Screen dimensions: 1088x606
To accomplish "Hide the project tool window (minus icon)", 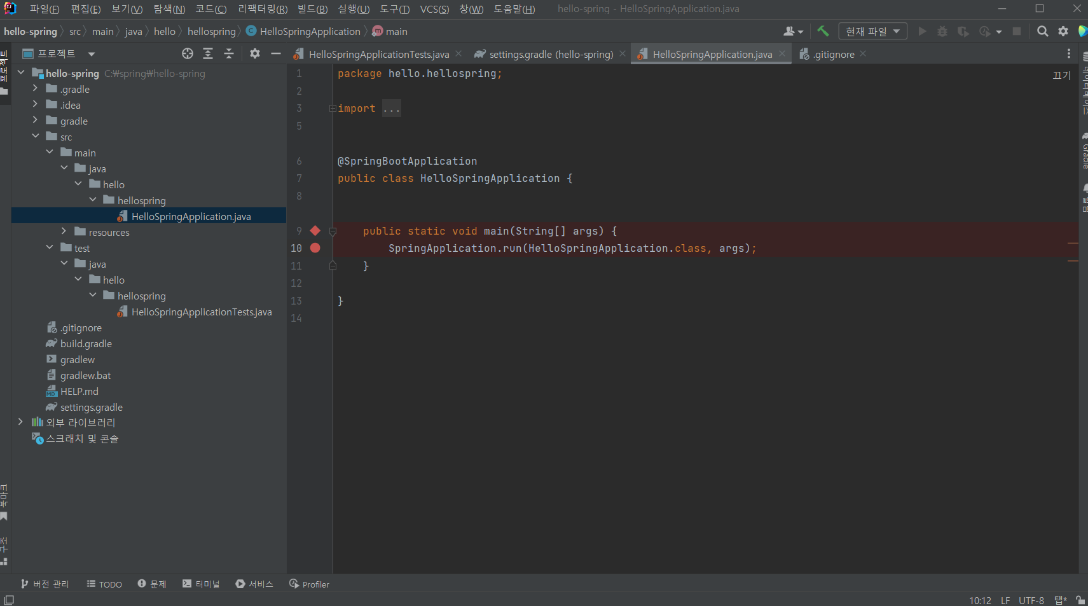I will click(276, 53).
